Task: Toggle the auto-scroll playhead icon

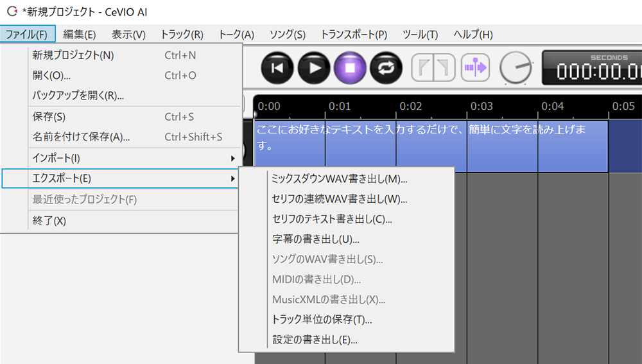Action: (x=475, y=67)
